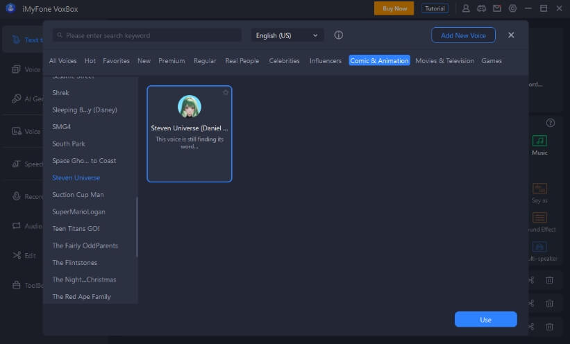Click the Music icon on right panel

click(539, 141)
